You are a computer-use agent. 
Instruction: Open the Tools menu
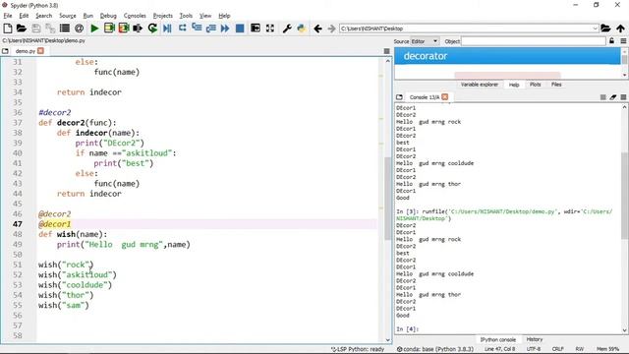pyautogui.click(x=186, y=16)
